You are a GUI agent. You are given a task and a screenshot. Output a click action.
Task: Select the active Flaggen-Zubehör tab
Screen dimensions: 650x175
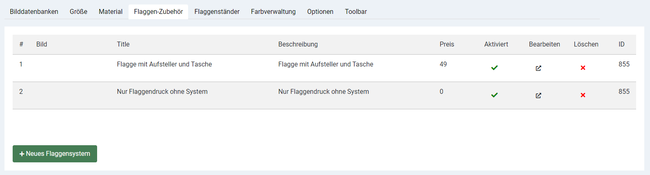pos(158,12)
